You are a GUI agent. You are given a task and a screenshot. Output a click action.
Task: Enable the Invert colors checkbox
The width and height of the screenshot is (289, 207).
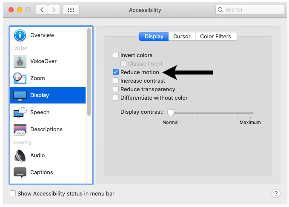(116, 55)
